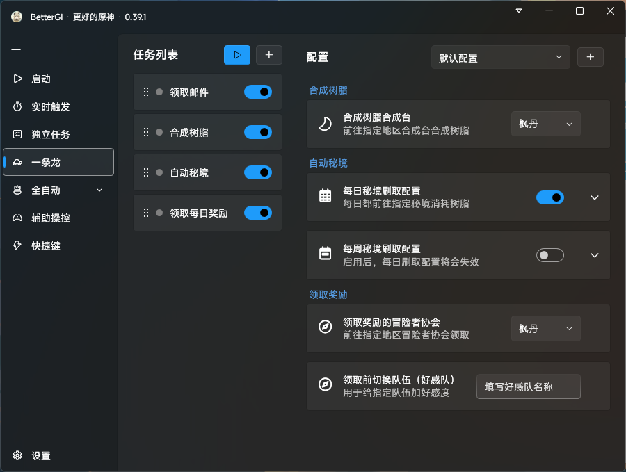Click the drag handle for 自动秘境 task

pos(146,172)
